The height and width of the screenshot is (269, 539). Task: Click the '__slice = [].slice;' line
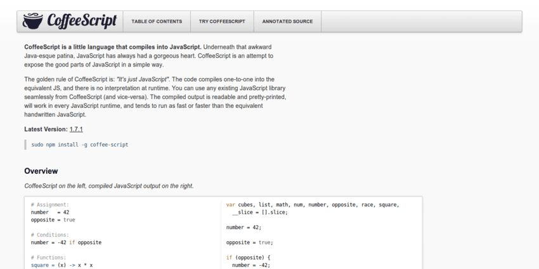pos(260,213)
